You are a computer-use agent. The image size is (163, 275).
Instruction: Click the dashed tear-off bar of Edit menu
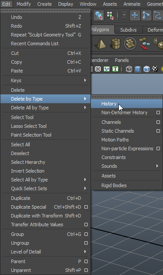(x=45, y=11)
